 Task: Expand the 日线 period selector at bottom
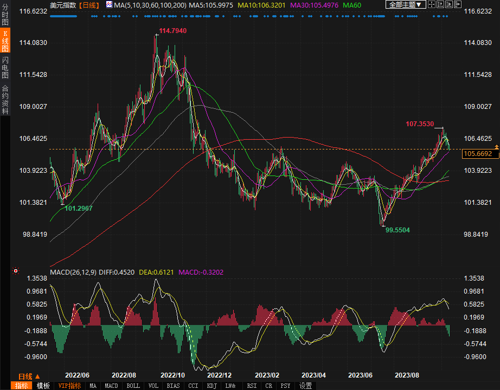(x=29, y=376)
